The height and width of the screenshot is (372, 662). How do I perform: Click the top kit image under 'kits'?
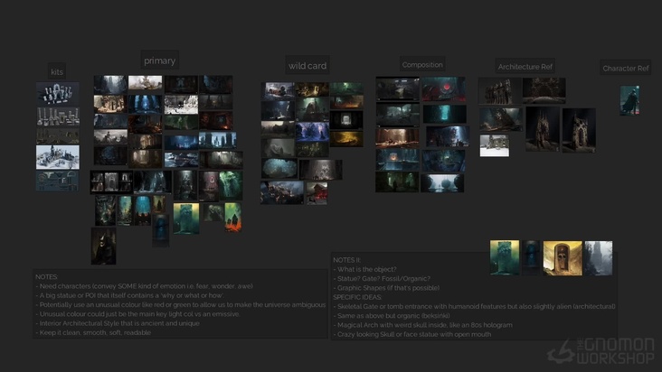pos(57,93)
